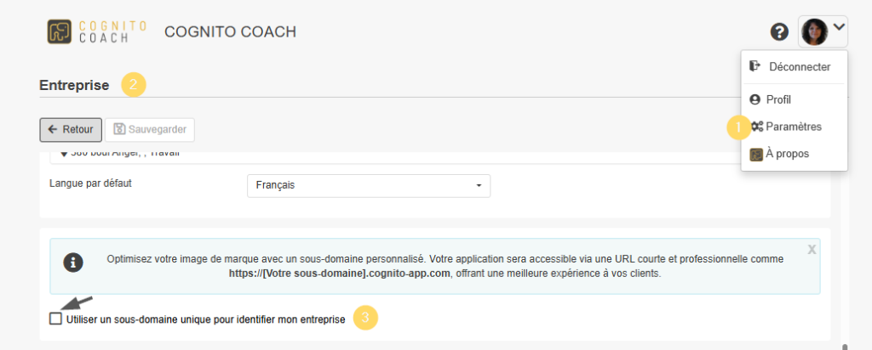Open Profil from the user menu
Viewport: 872px width, 350px height.
click(777, 99)
